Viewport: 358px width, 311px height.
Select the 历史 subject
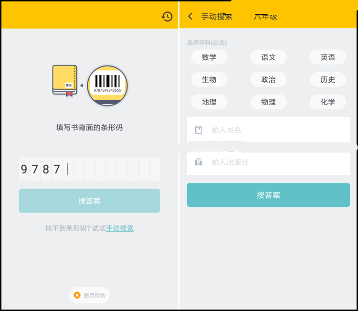pyautogui.click(x=327, y=79)
